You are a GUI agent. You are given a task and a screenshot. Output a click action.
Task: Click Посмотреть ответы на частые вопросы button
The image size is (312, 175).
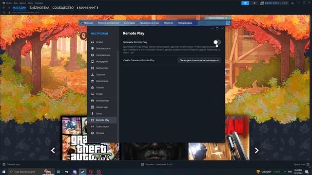click(x=199, y=60)
